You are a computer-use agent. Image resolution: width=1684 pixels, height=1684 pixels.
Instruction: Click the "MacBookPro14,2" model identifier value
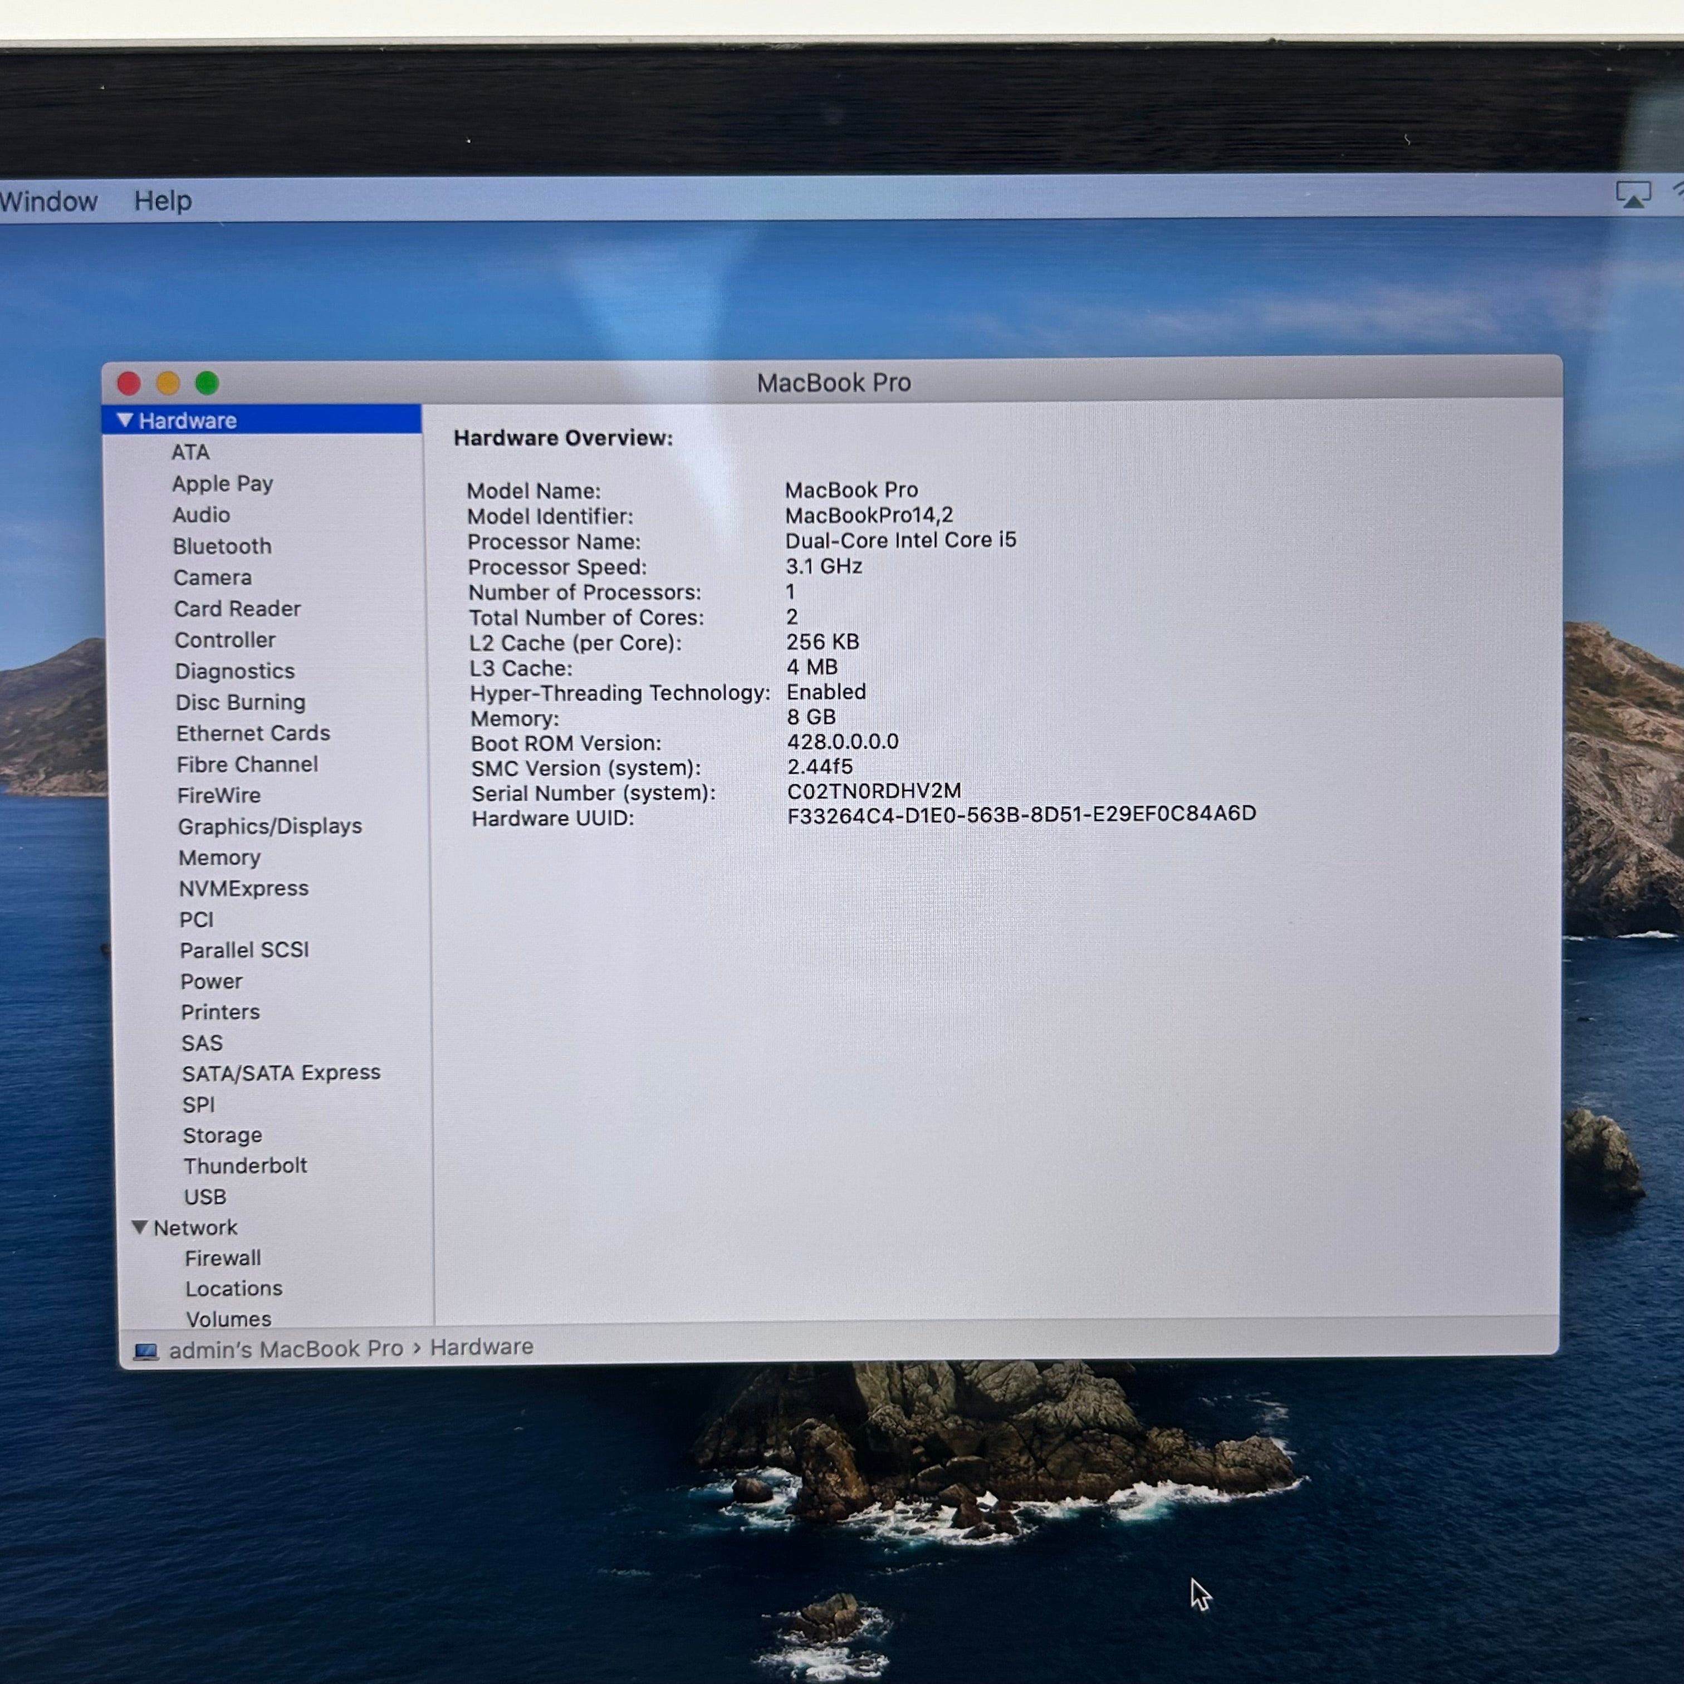(869, 515)
